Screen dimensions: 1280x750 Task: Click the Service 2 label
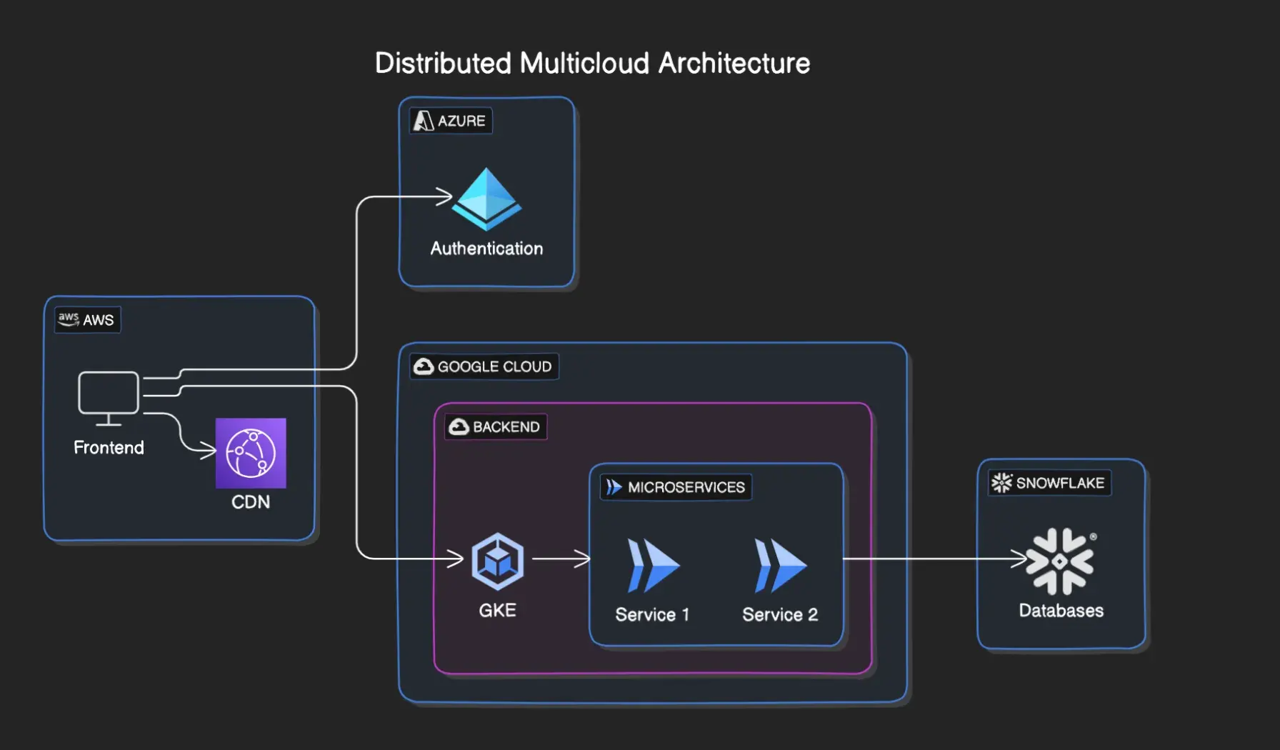tap(780, 615)
